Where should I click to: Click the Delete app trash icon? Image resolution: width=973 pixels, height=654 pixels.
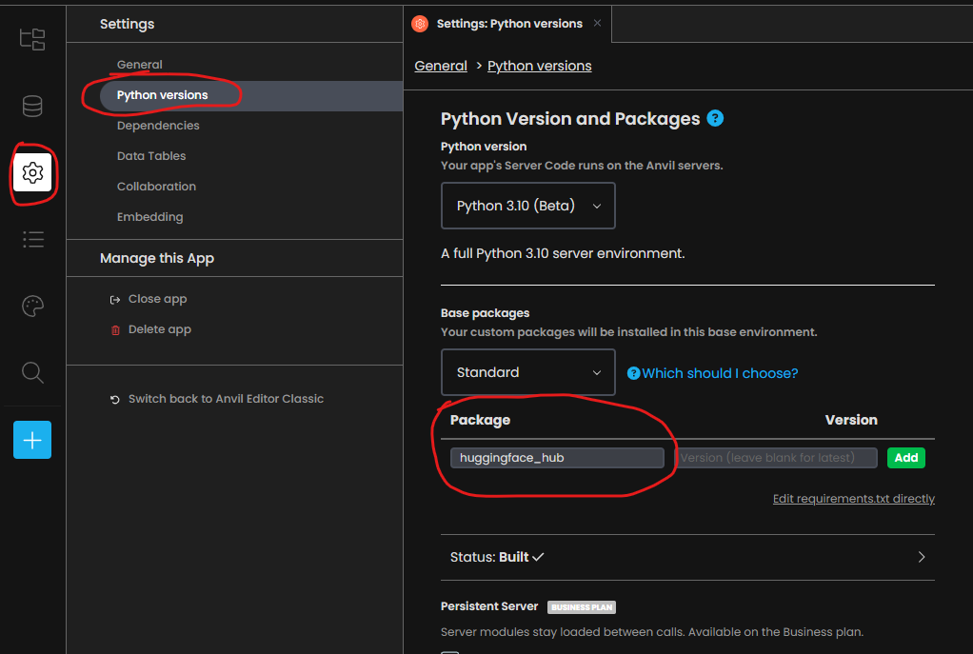114,328
